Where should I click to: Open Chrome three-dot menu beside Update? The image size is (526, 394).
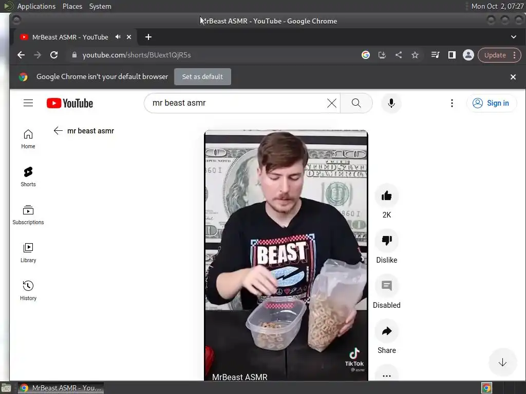coord(515,55)
